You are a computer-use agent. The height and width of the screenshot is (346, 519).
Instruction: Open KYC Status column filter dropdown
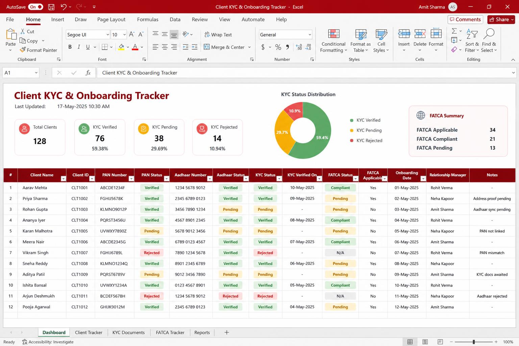[279, 179]
